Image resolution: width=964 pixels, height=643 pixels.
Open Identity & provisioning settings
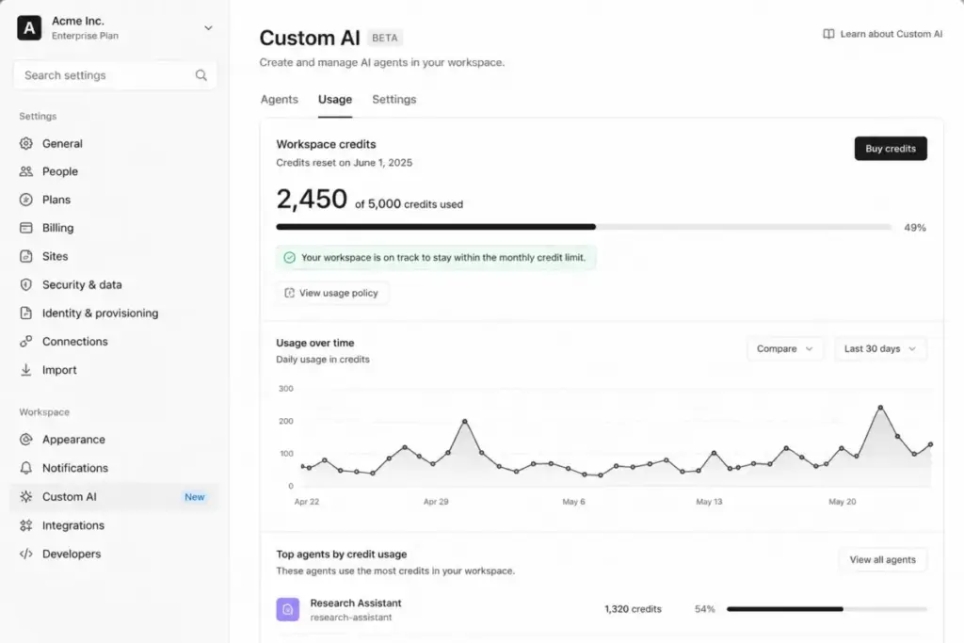coord(114,313)
